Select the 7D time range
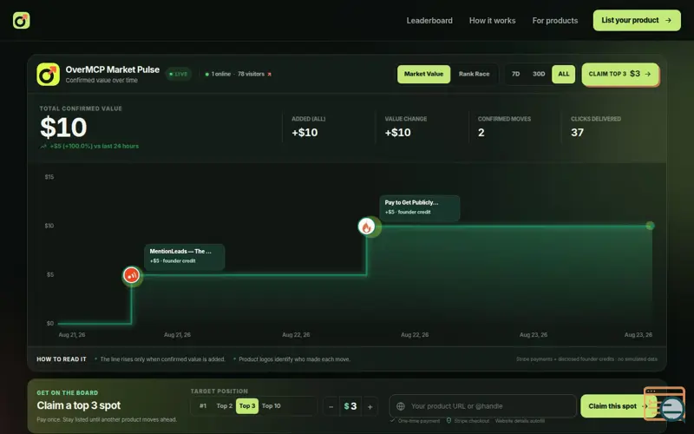Viewport: 694px width, 434px height. 515,74
